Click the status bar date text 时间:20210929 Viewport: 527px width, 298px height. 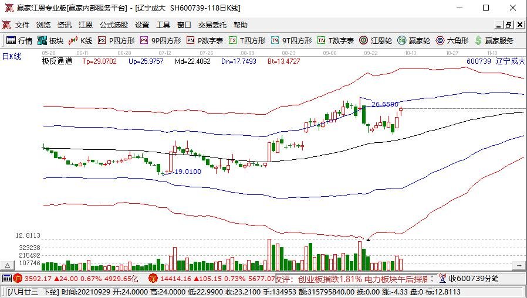(x=86, y=292)
